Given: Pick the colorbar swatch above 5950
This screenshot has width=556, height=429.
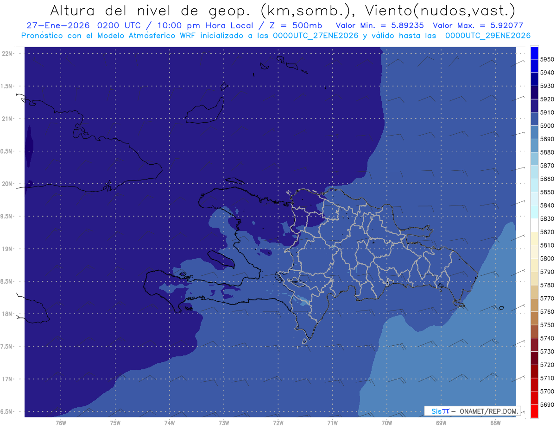Looking at the screenshot, I should (x=534, y=53).
